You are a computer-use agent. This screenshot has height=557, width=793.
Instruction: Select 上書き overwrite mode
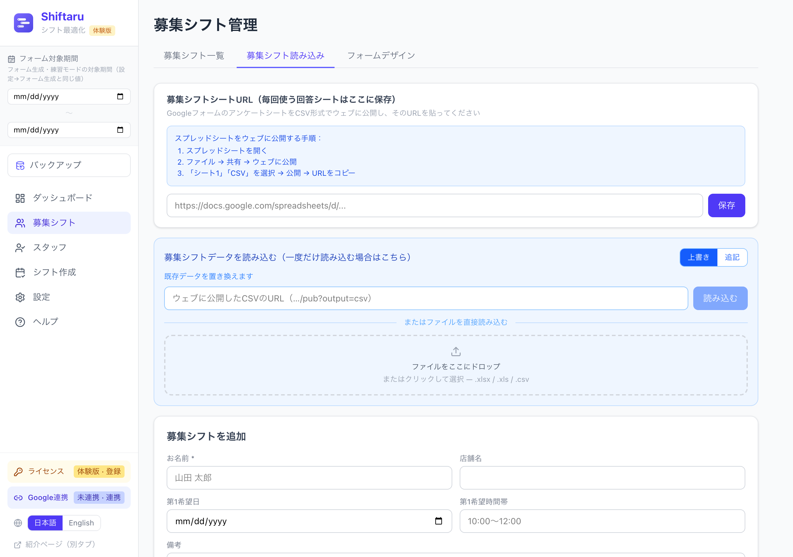click(x=698, y=257)
